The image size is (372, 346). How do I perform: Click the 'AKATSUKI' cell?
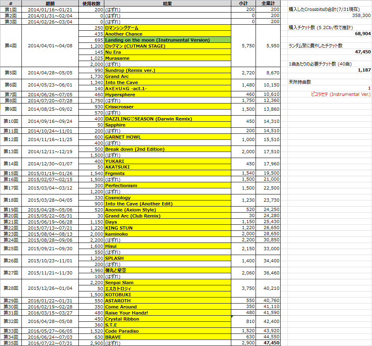pyautogui.click(x=167, y=167)
